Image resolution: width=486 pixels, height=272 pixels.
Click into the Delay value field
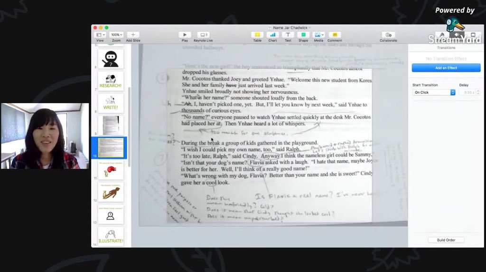coord(467,92)
